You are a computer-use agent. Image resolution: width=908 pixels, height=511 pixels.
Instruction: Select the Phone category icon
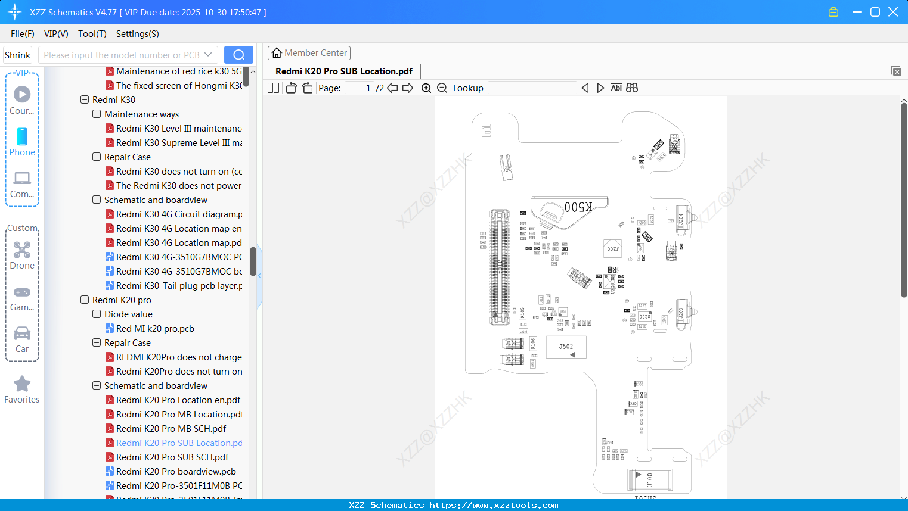click(22, 142)
